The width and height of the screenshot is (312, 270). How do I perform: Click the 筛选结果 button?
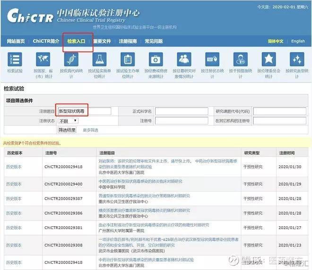[67, 130]
